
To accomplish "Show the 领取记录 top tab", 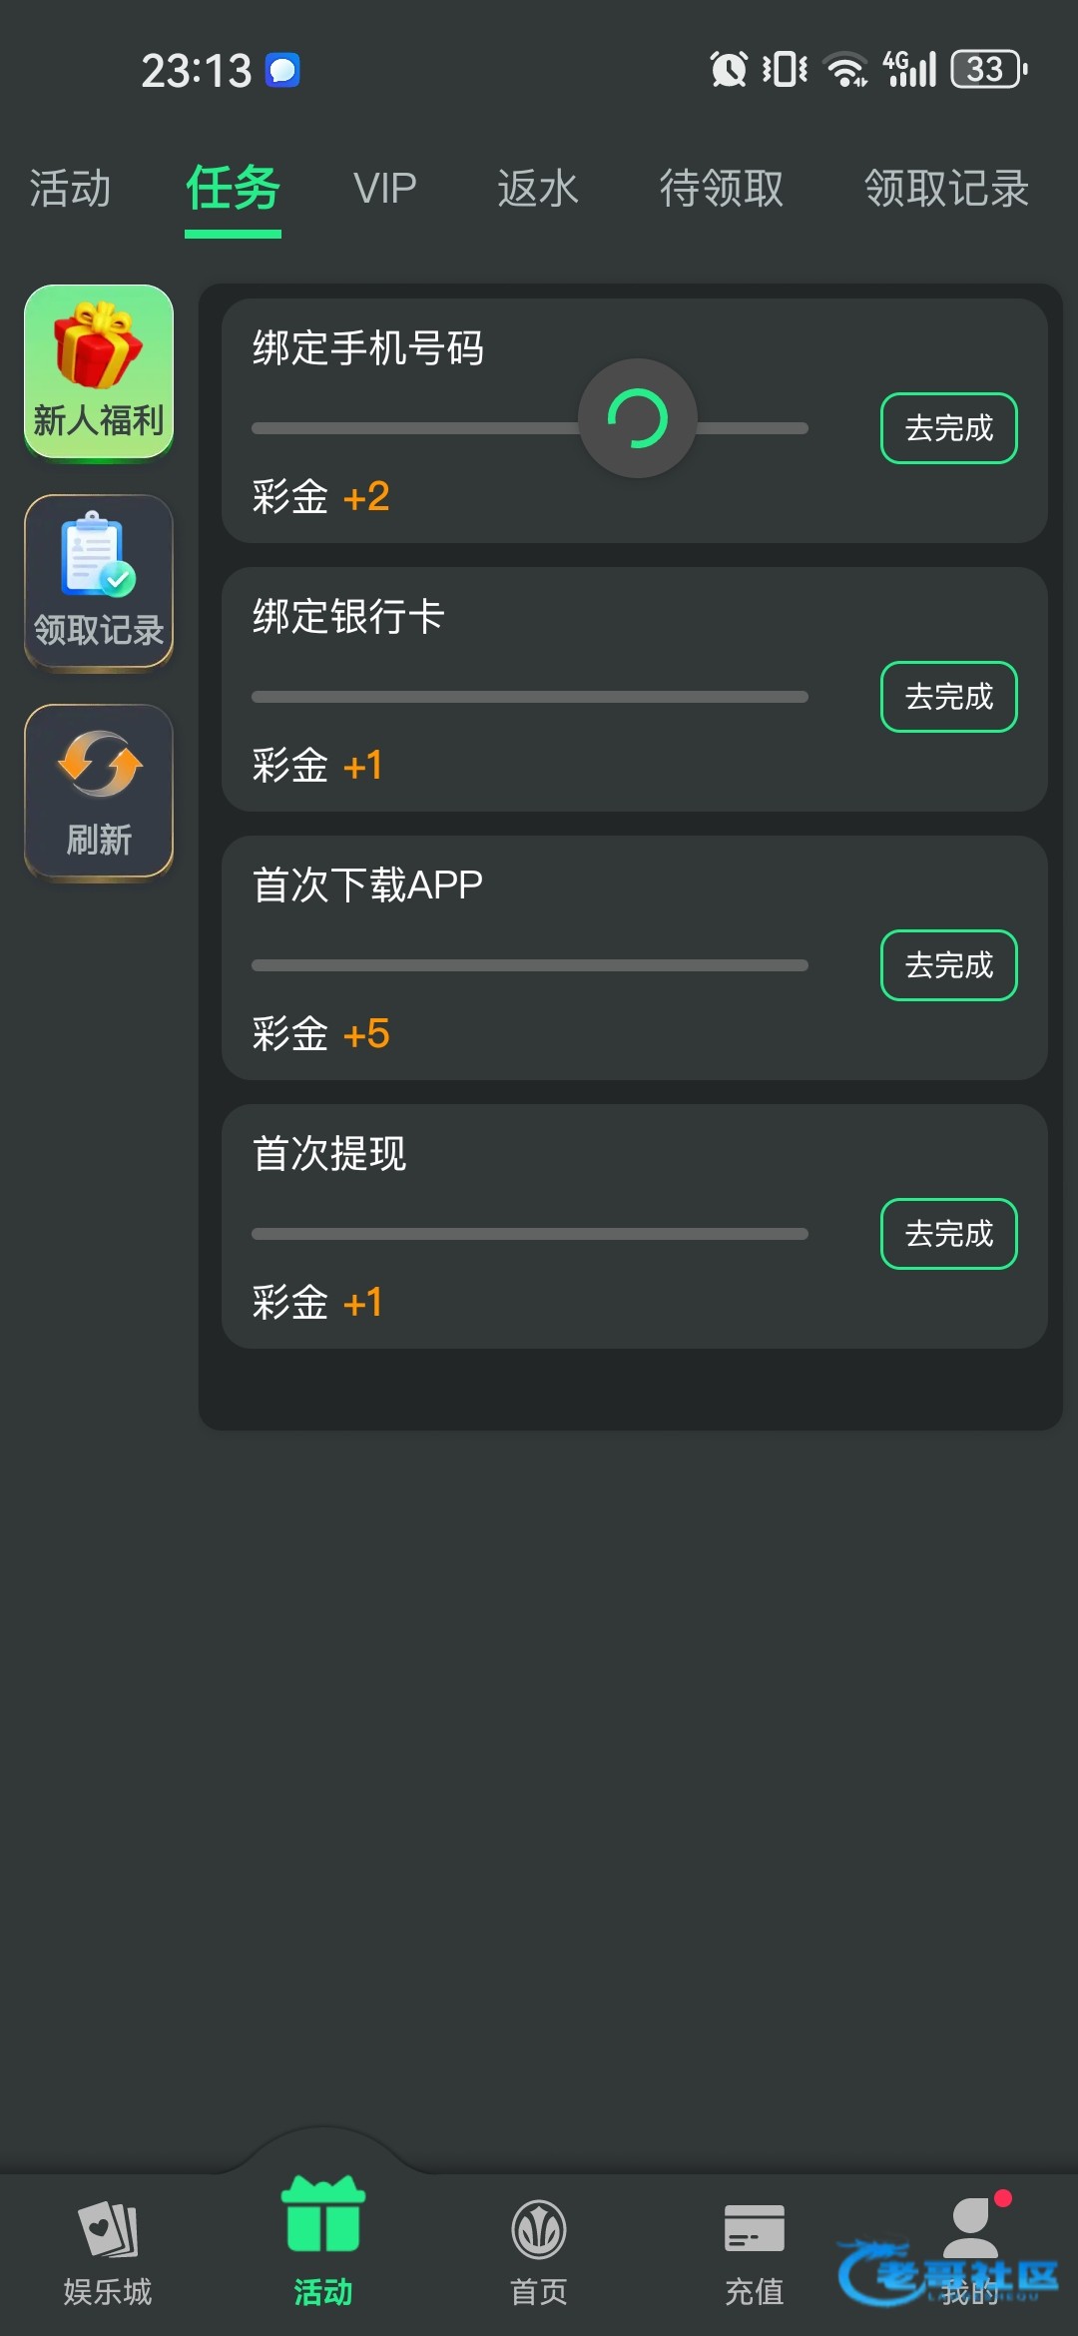I will [946, 189].
